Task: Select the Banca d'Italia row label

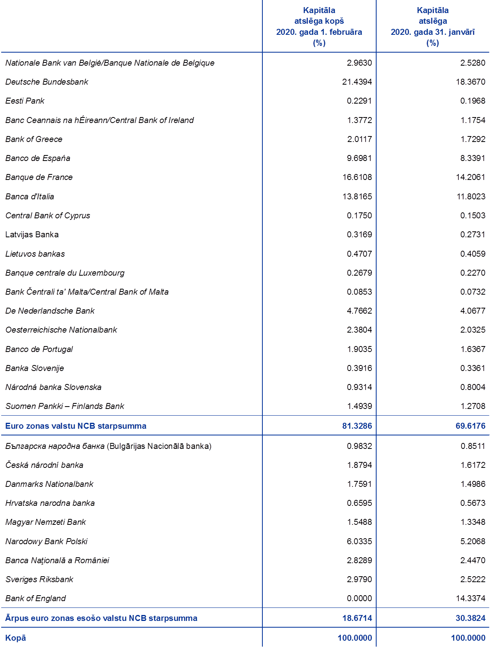Action: (30, 197)
